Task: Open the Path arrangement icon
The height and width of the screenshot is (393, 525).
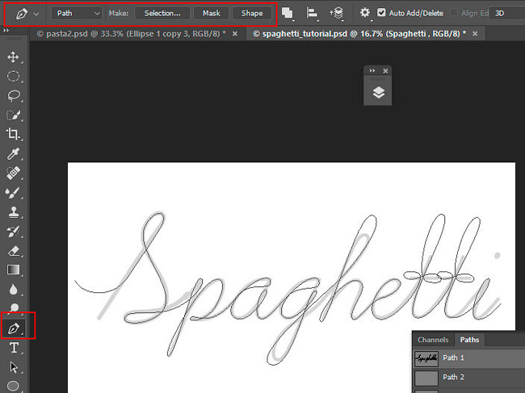Action: pyautogui.click(x=337, y=14)
